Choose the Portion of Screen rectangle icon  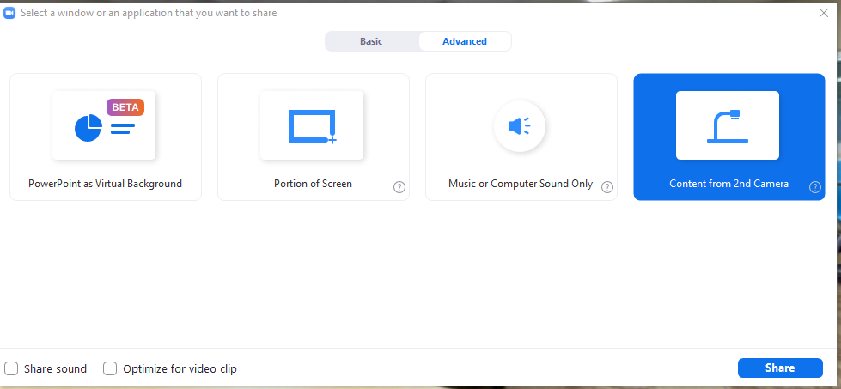(312, 125)
